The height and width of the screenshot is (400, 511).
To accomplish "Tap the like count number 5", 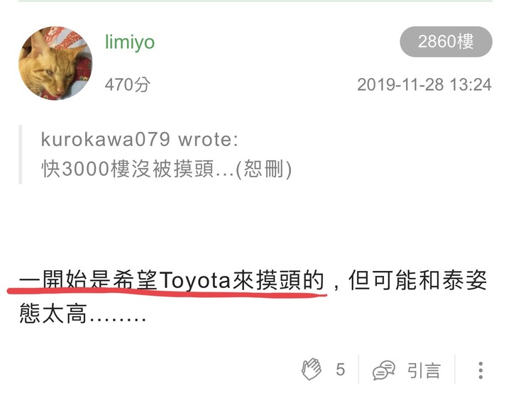I will tap(340, 370).
